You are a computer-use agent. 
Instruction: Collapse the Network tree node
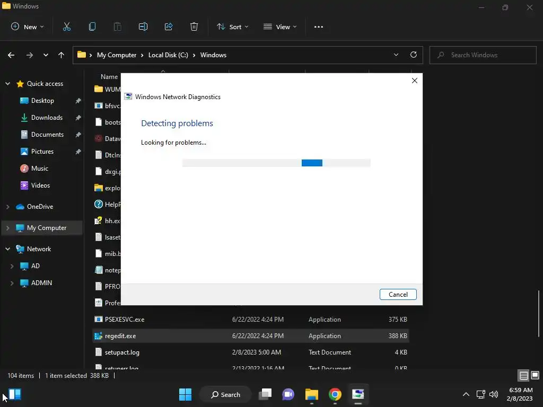tap(7, 249)
